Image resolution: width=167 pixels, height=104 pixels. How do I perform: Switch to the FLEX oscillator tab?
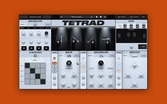pos(35,28)
